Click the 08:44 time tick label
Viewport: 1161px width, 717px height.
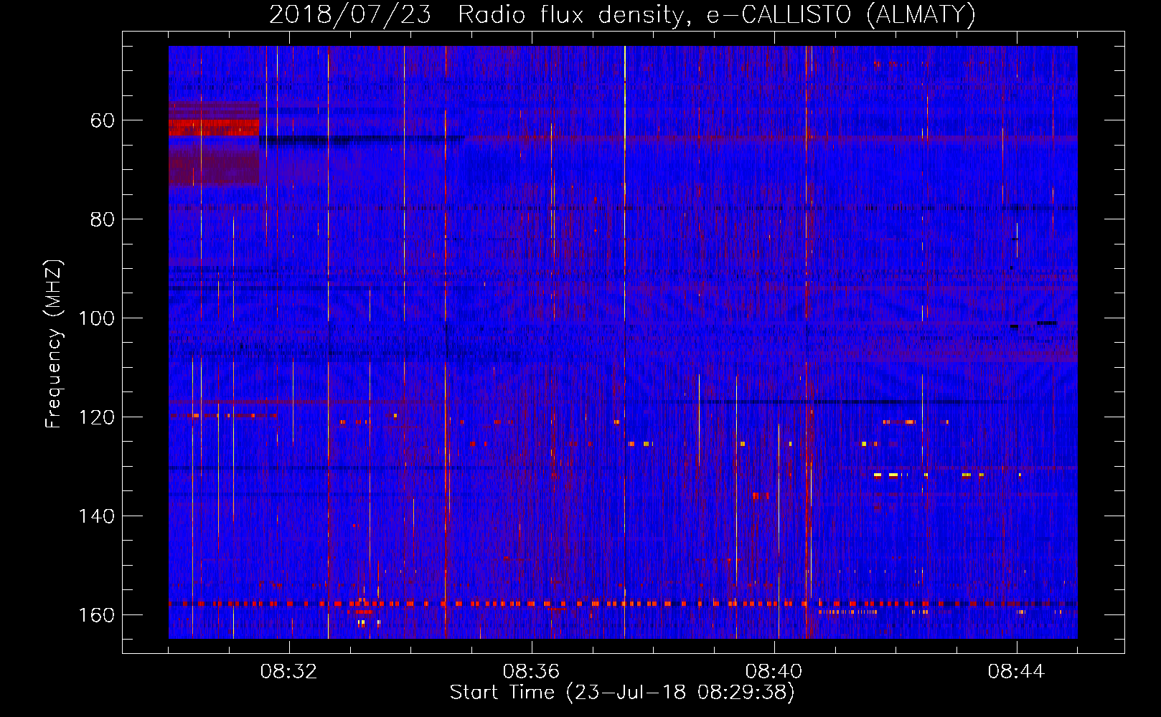tap(1016, 671)
